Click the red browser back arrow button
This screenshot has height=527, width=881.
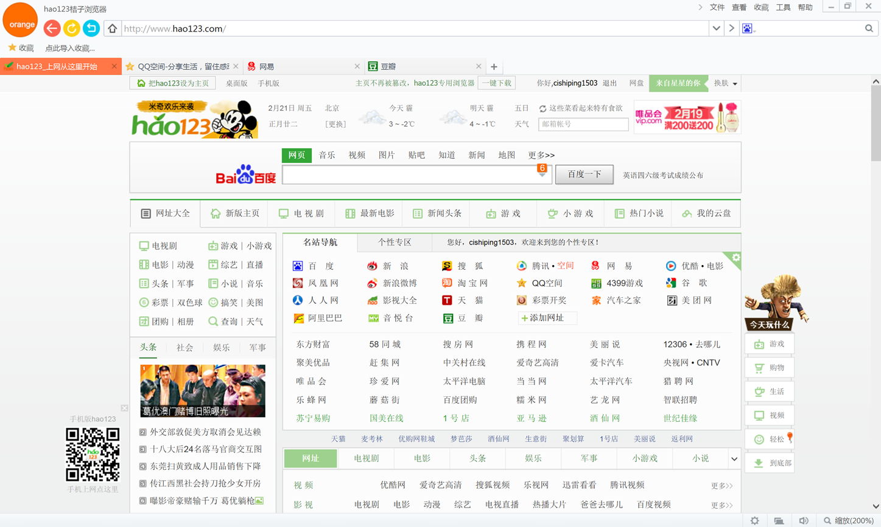point(52,29)
